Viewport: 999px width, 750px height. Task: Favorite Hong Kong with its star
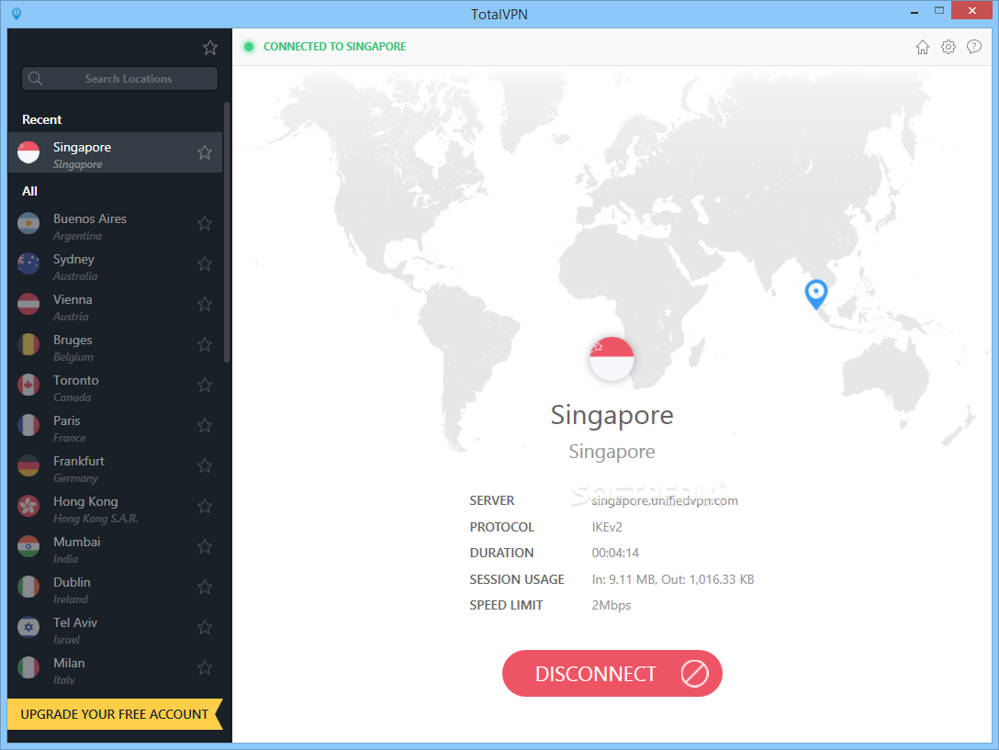point(205,506)
